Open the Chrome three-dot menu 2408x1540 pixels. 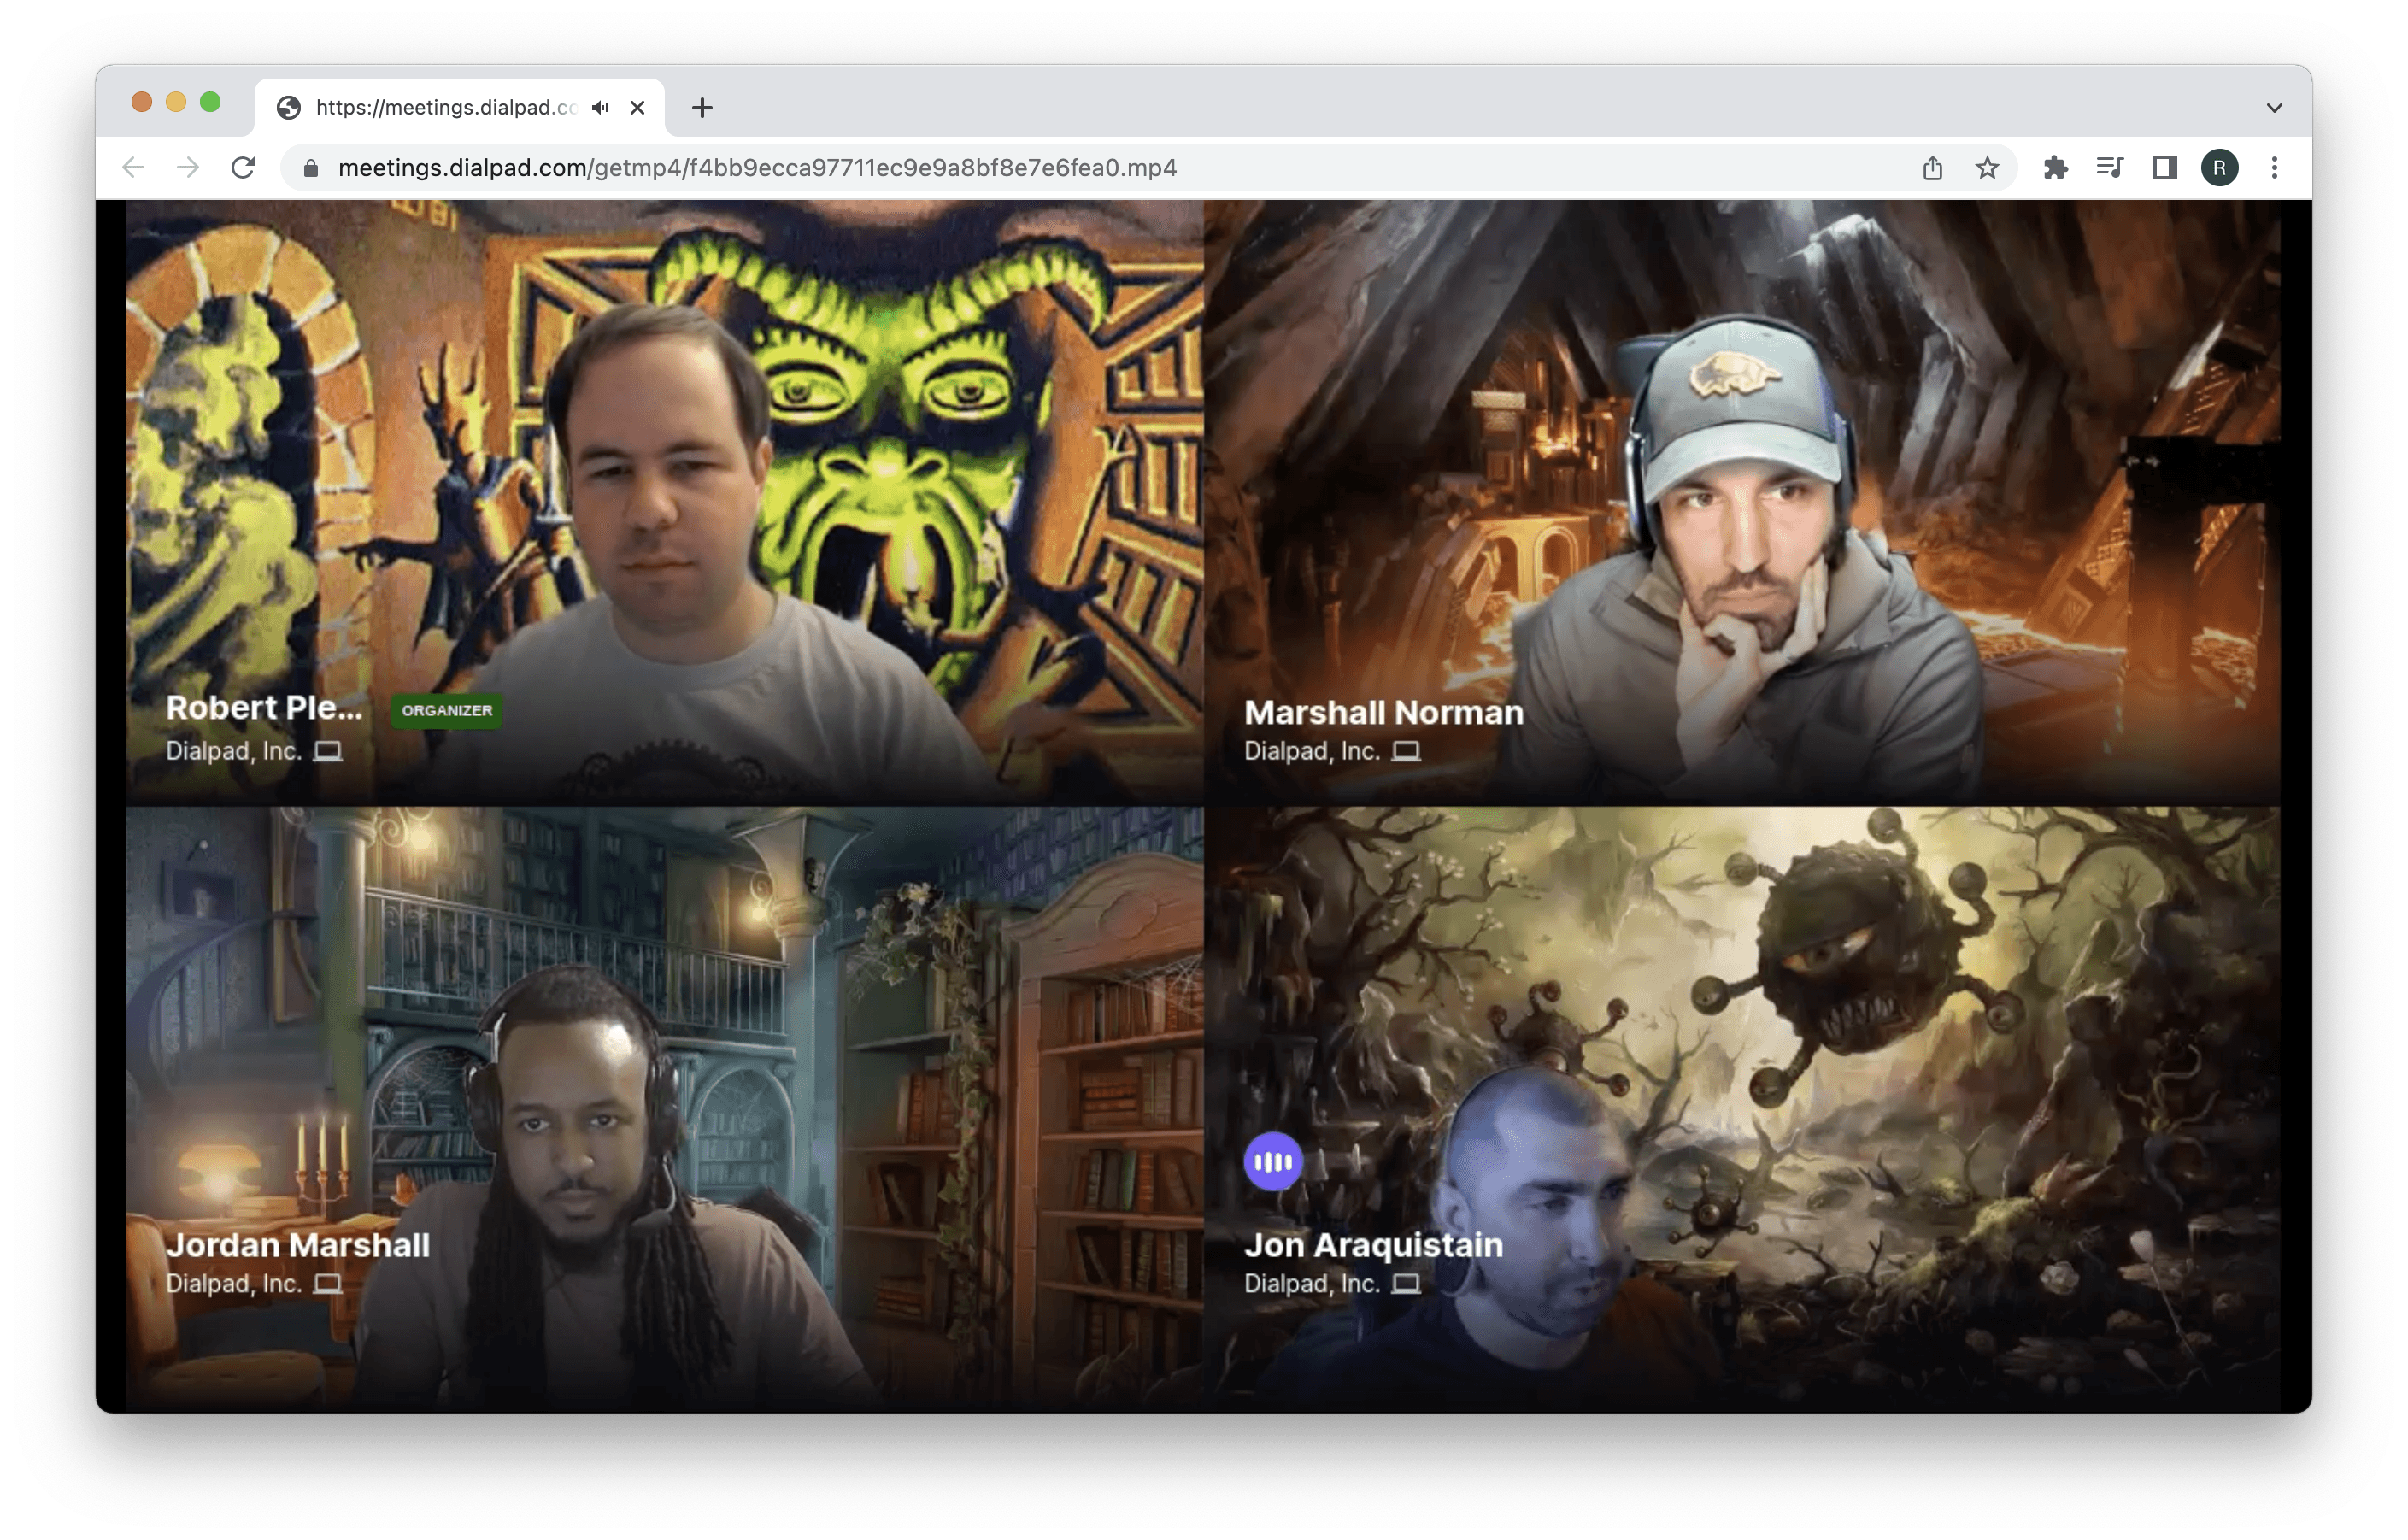tap(2274, 168)
